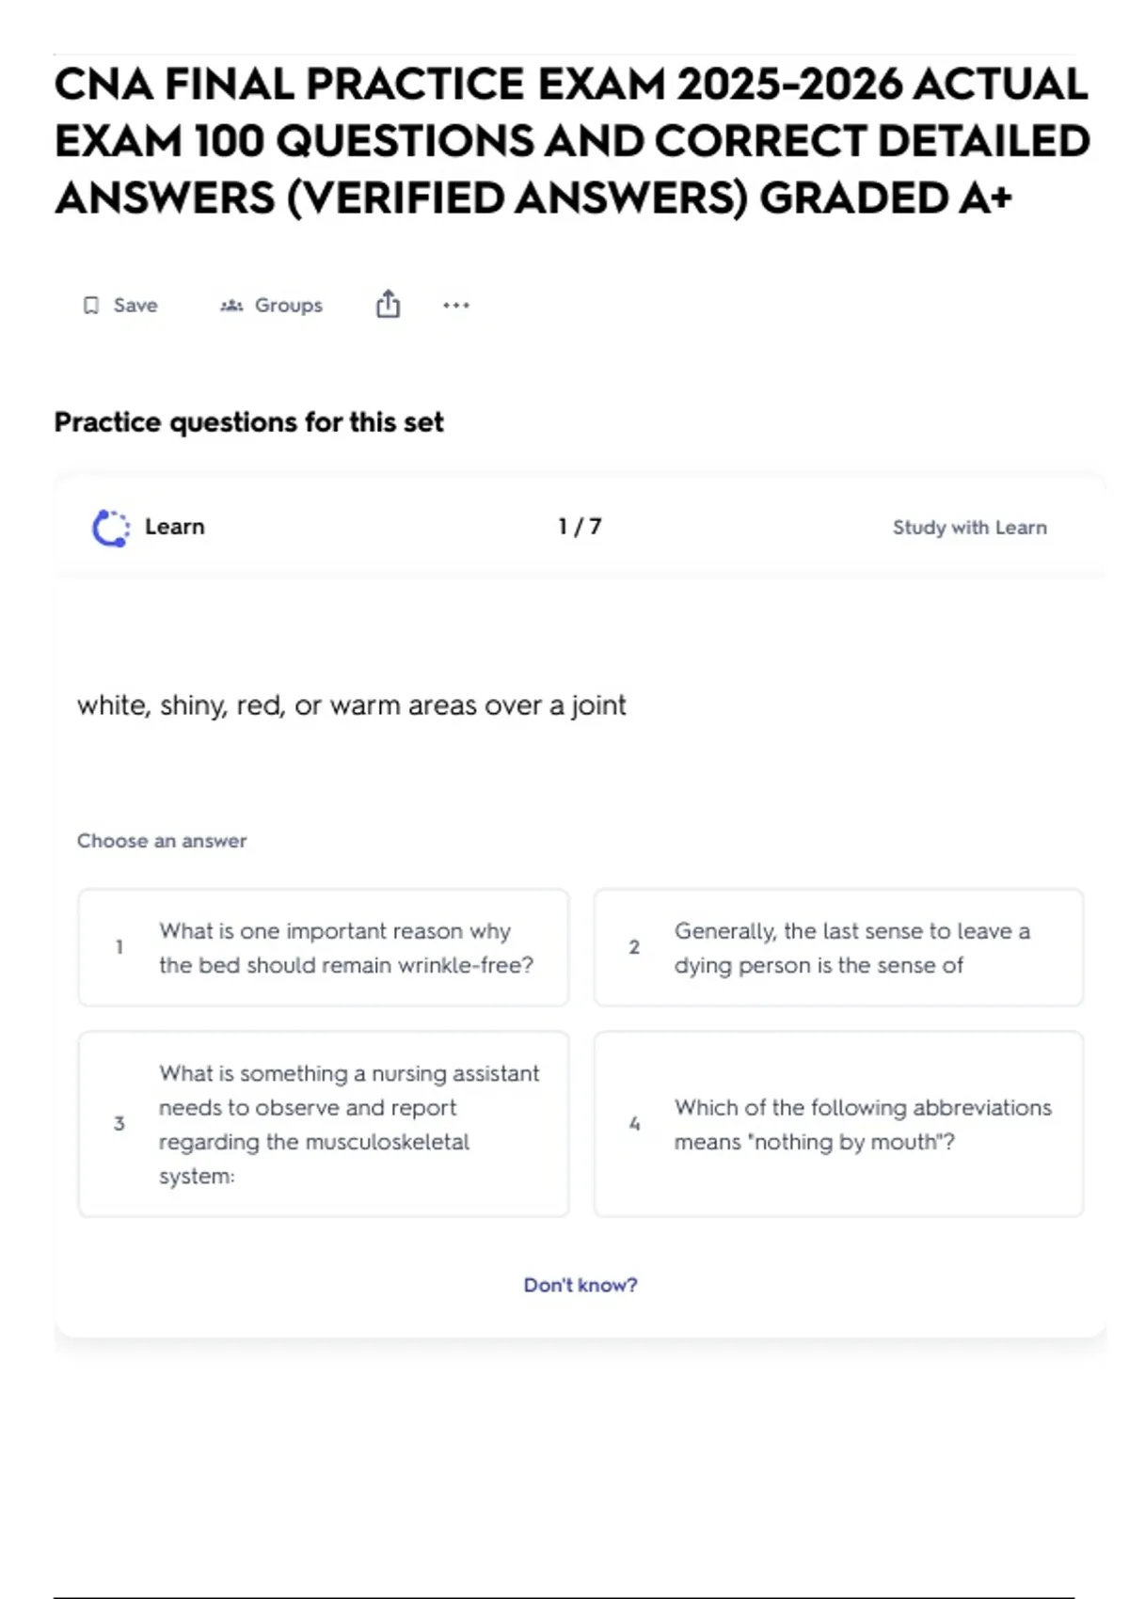This screenshot has height=1599, width=1129.
Task: Open Study with Learn link
Action: tap(969, 528)
